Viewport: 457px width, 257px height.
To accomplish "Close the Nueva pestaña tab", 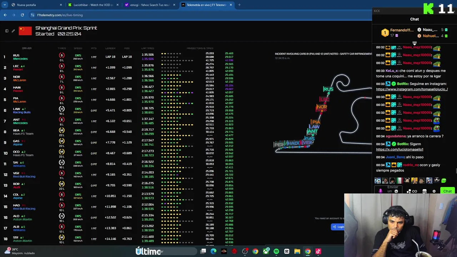I will tap(61, 5).
